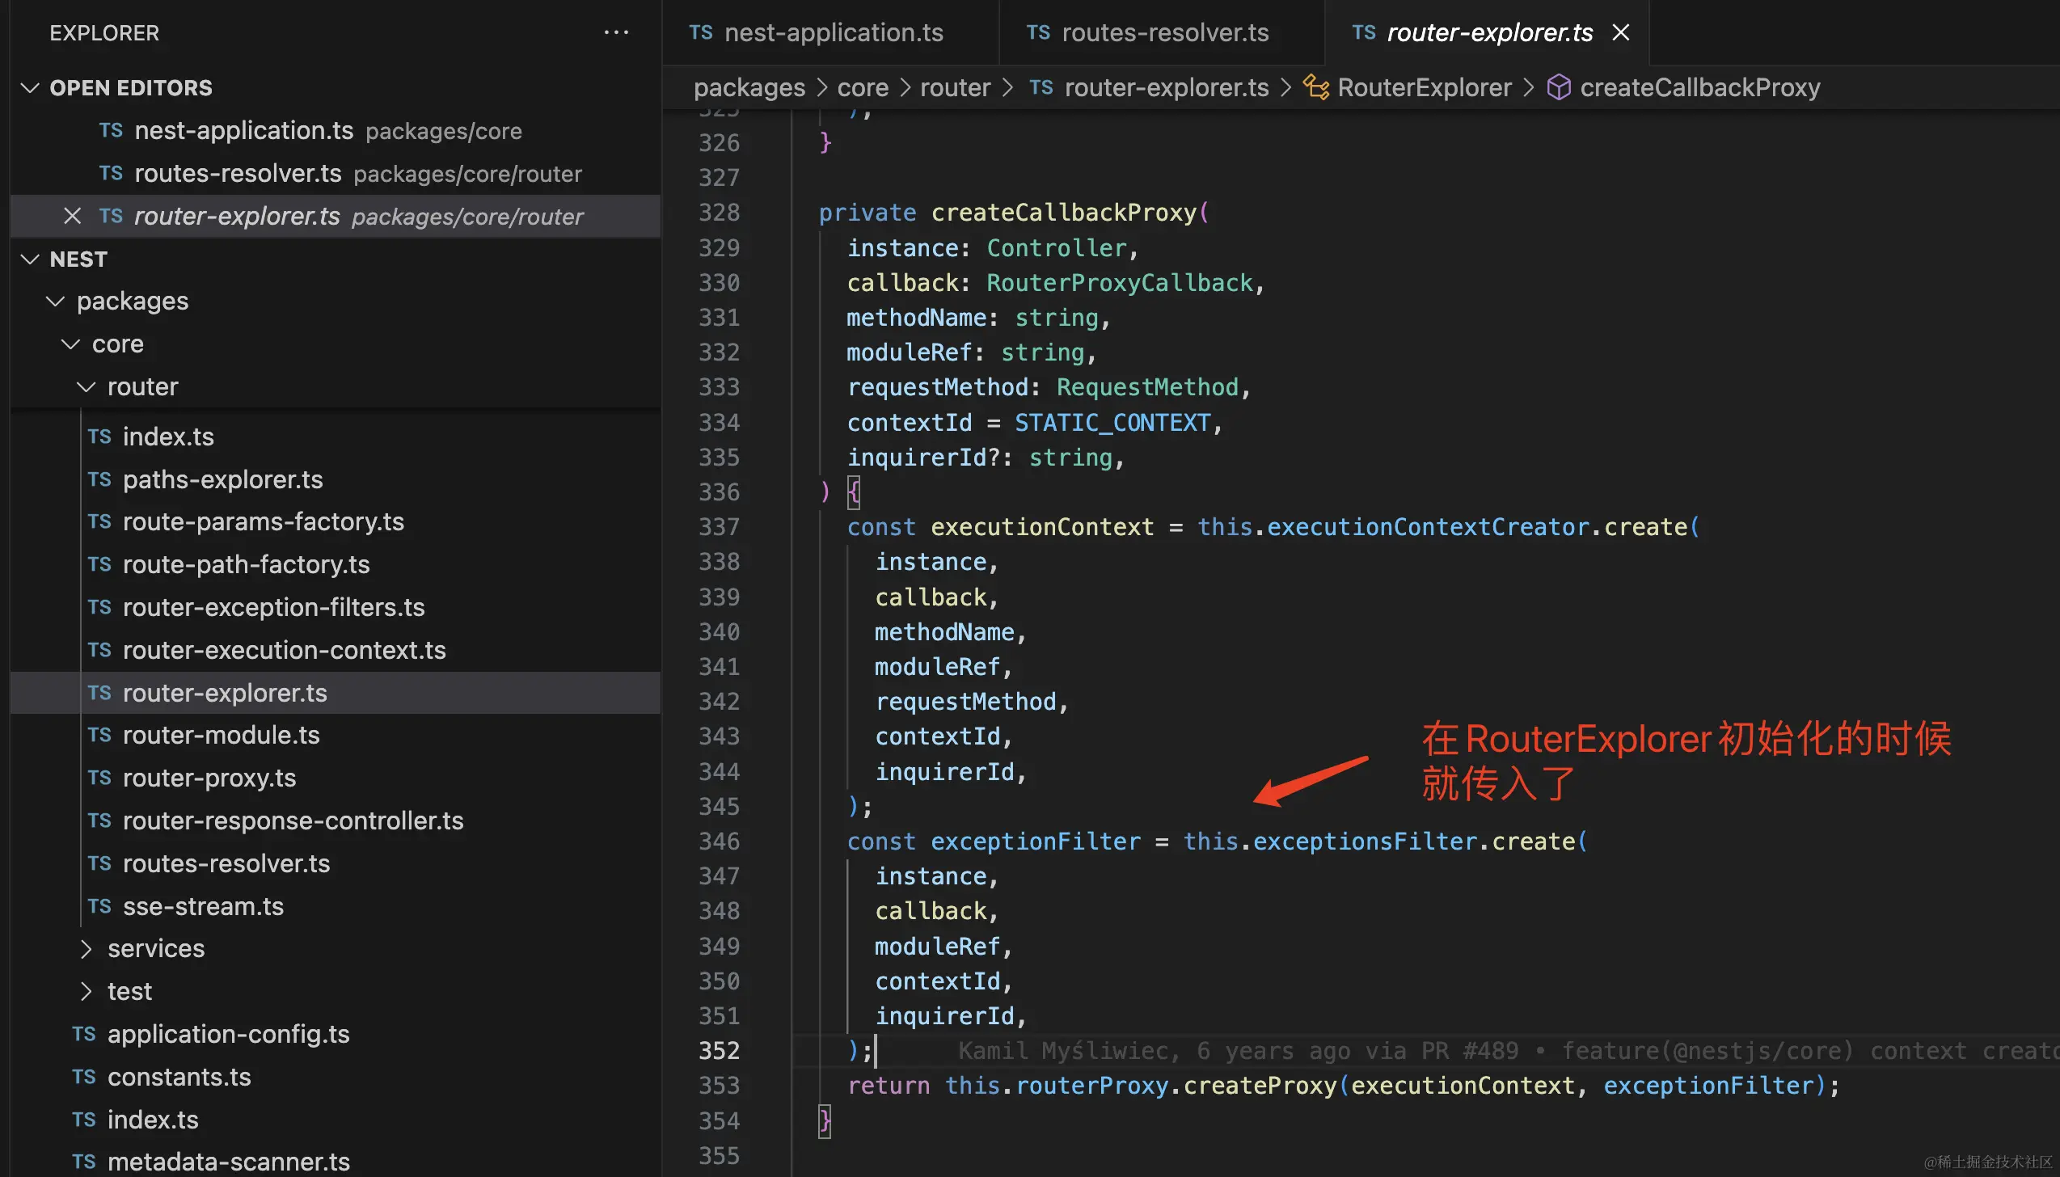The image size is (2060, 1177).
Task: Click the RouterExplorer class symbol icon
Action: click(x=1316, y=87)
